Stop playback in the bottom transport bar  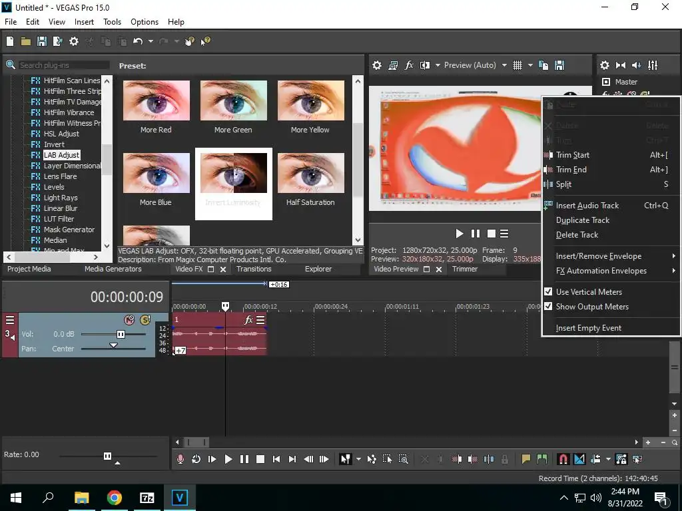tap(260, 459)
